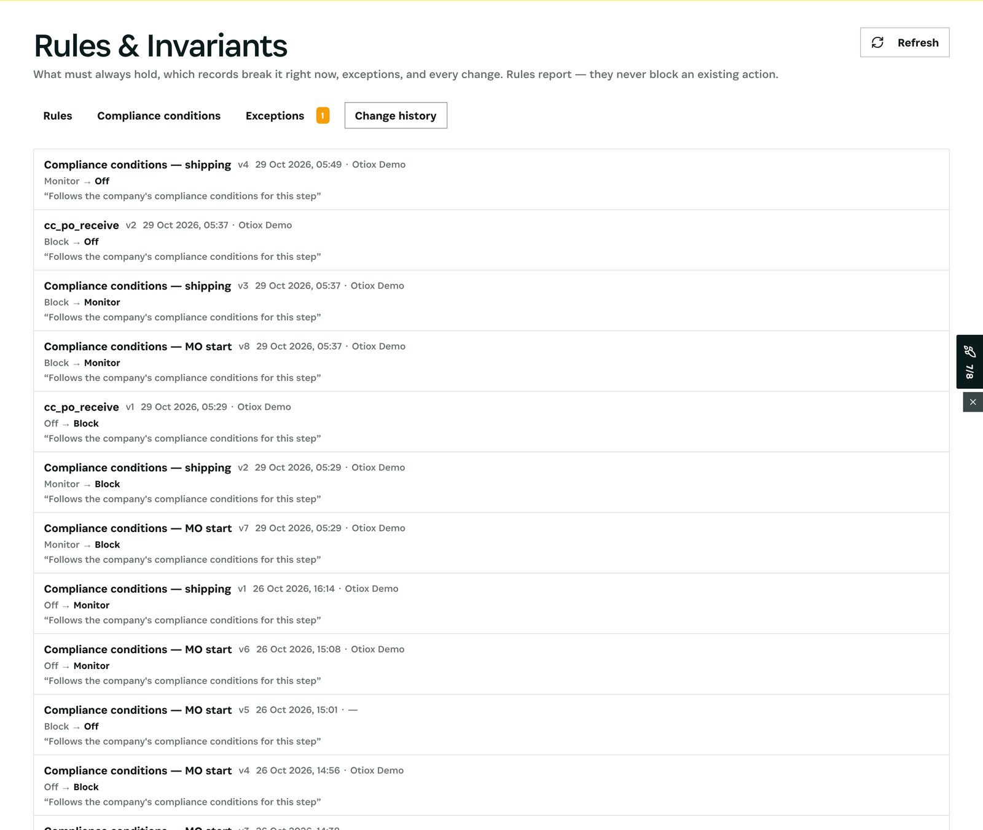Screen dimensions: 983x830
Task: Click the 'Block → Monitor' change in shipping v3
Action: [82, 302]
